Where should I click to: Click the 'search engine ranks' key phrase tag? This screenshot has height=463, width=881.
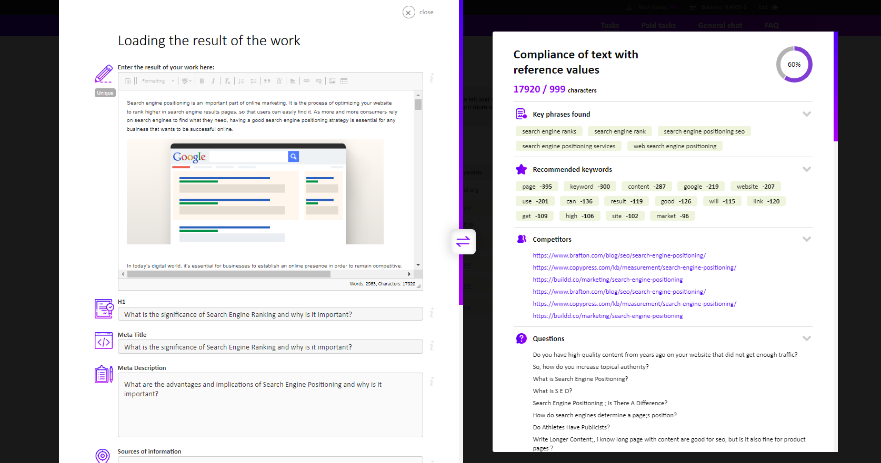pos(549,131)
